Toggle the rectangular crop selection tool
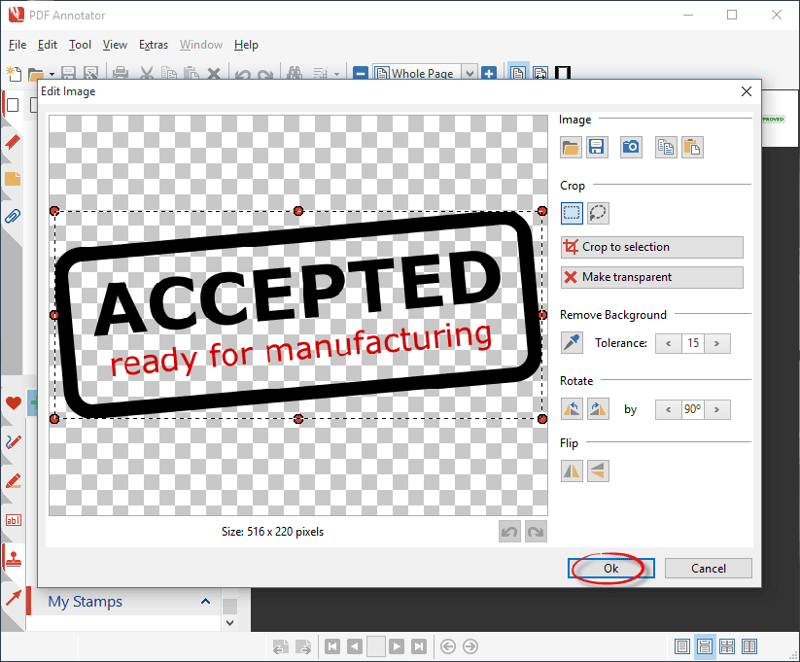 pyautogui.click(x=572, y=213)
